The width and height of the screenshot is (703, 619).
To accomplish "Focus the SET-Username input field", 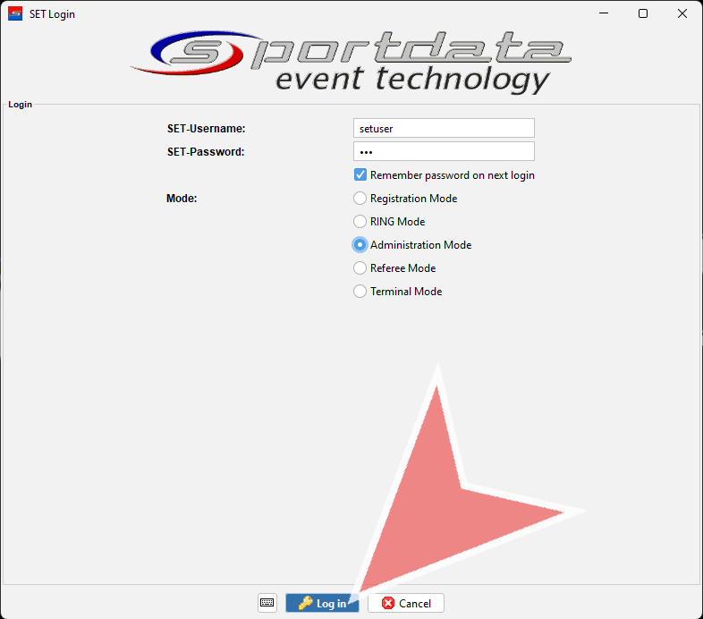I will tap(444, 129).
